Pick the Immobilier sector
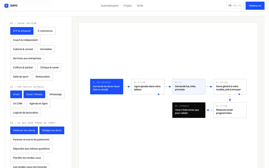The width and height of the screenshot is (269, 168). (x=46, y=49)
